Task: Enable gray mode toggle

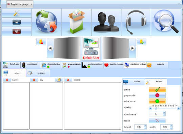Action: pyautogui.click(x=157, y=95)
